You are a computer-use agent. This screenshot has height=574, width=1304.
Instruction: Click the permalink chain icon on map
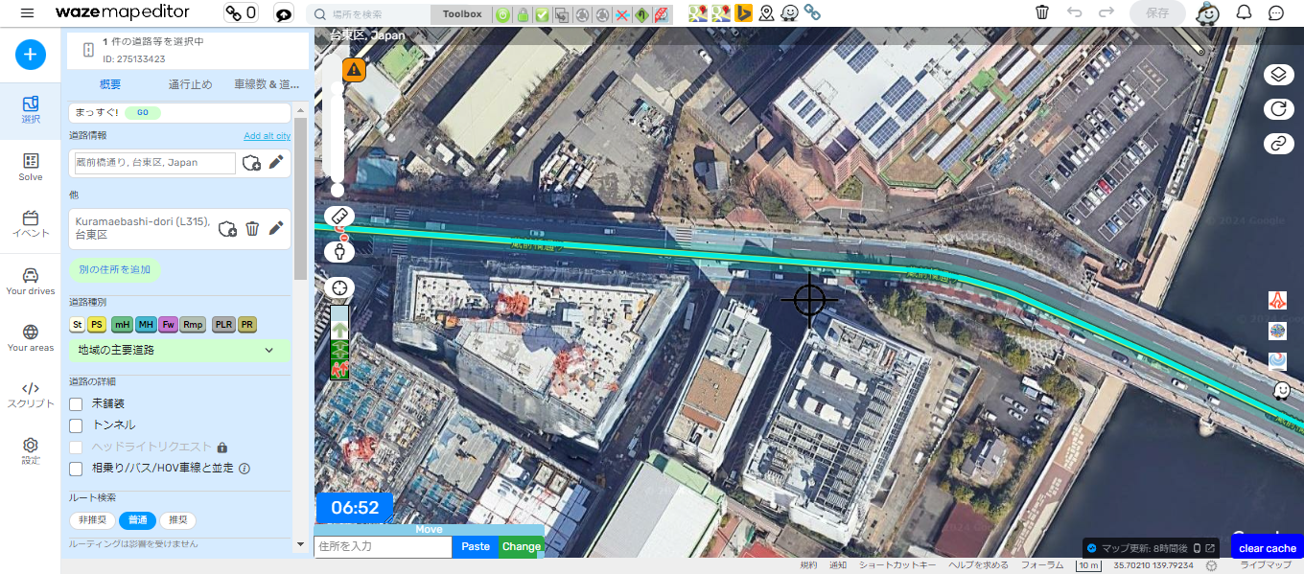[1277, 144]
